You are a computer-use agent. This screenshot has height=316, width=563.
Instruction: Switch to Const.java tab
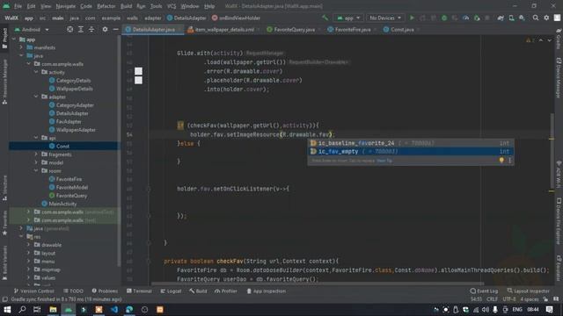pos(402,29)
